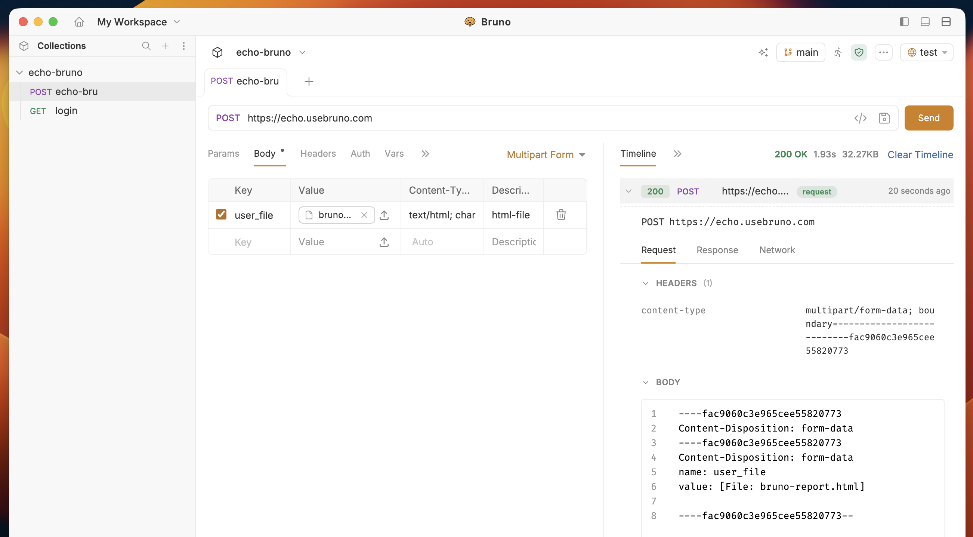The width and height of the screenshot is (973, 537).
Task: Select the POST echo-bru request tab
Action: coord(245,82)
